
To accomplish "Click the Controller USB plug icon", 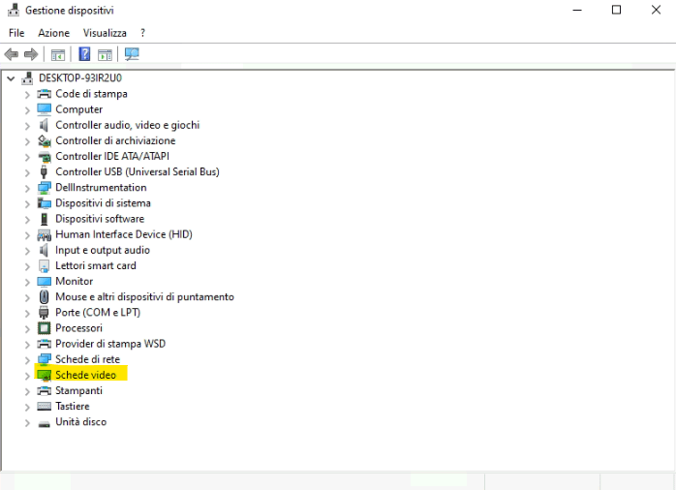I will coord(44,171).
